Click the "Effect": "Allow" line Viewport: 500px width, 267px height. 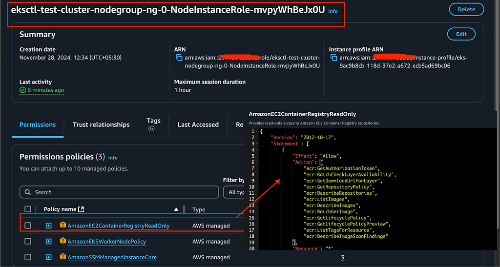coord(317,156)
